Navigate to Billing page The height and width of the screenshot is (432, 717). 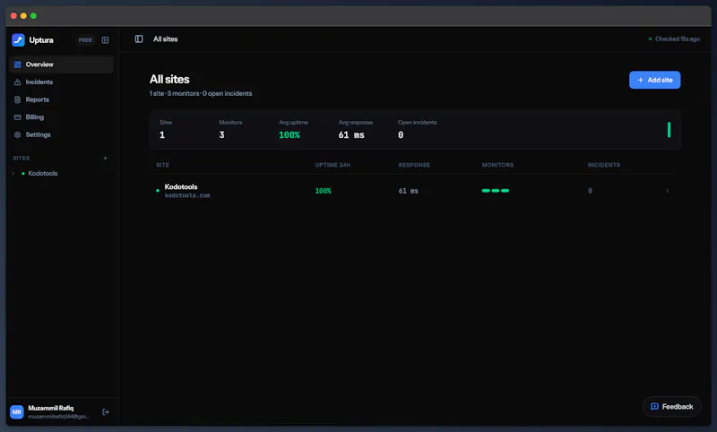(61, 117)
